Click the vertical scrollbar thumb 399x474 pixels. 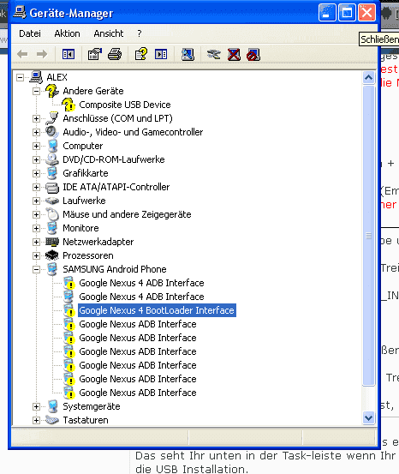[368, 236]
